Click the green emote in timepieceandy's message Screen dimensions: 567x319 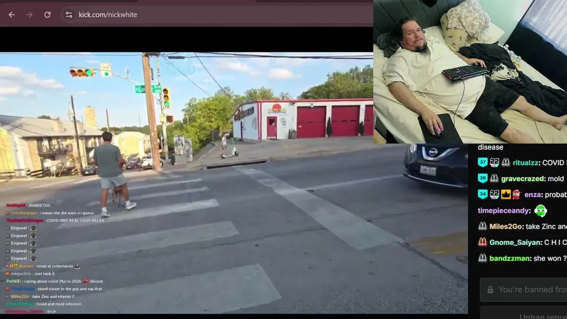(x=540, y=210)
